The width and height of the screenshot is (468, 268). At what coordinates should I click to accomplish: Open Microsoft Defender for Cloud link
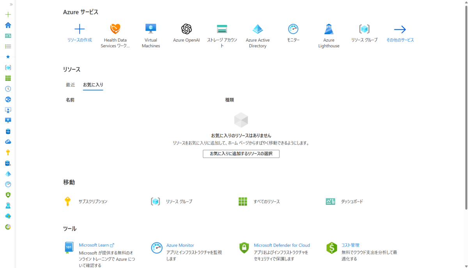282,245
